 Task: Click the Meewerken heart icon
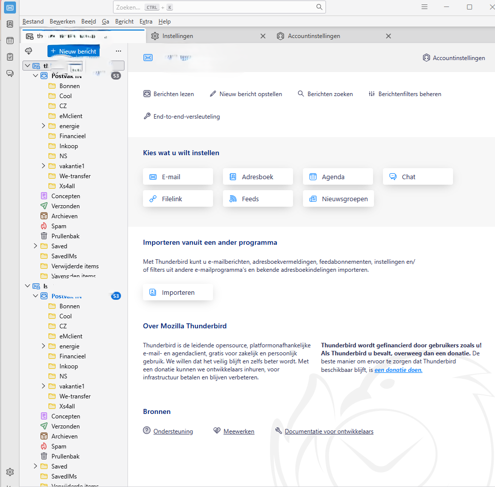[x=217, y=430]
